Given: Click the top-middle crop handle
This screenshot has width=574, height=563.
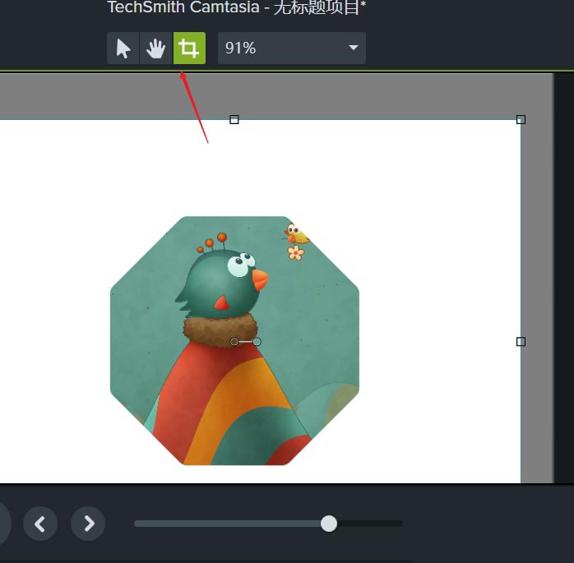Looking at the screenshot, I should click(234, 120).
